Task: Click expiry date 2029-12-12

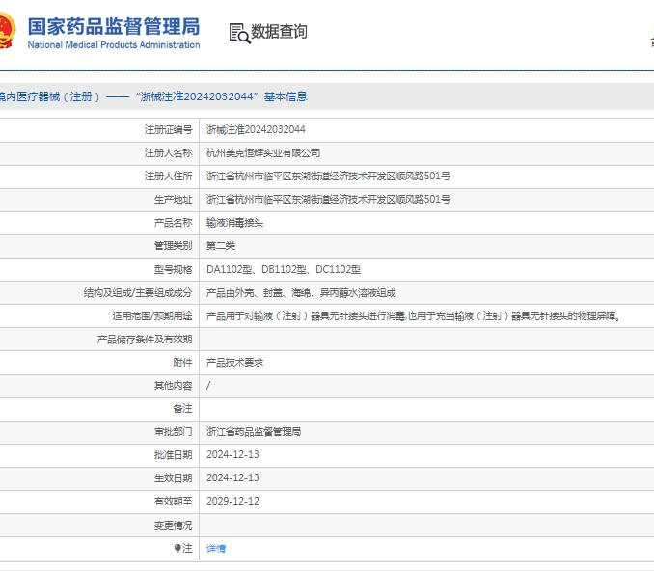Action: click(232, 501)
